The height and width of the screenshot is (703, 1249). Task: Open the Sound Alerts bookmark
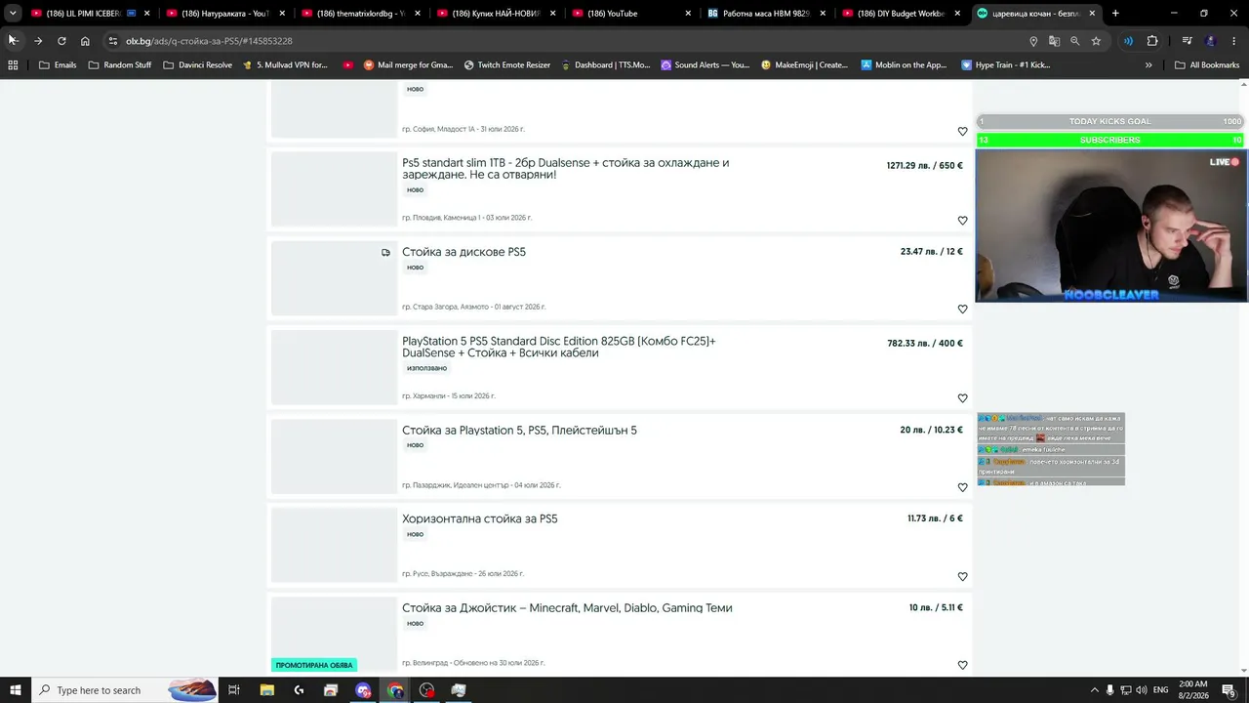tap(705, 65)
